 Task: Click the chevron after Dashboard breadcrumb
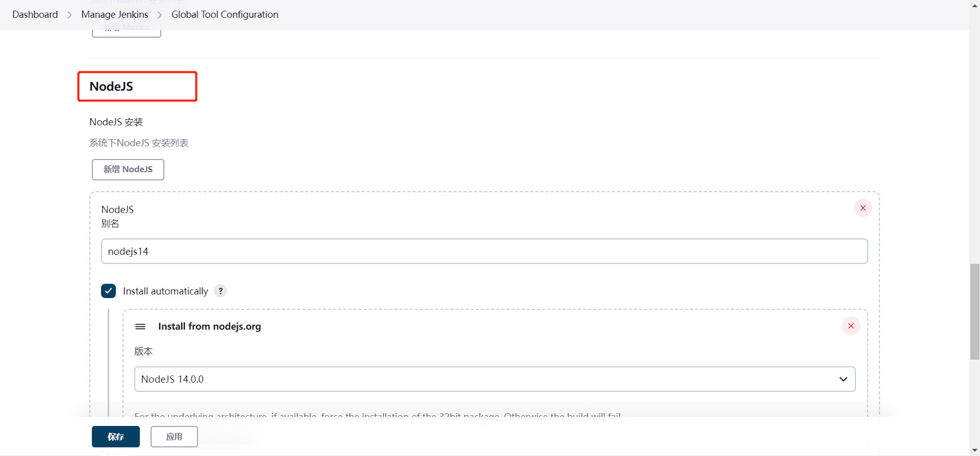[69, 15]
